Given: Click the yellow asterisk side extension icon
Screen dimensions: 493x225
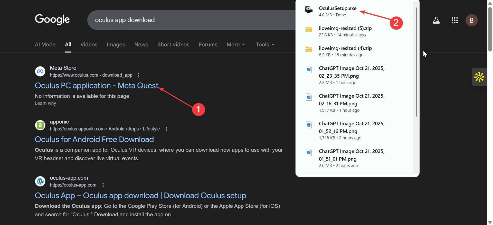Looking at the screenshot, I should pyautogui.click(x=479, y=77).
